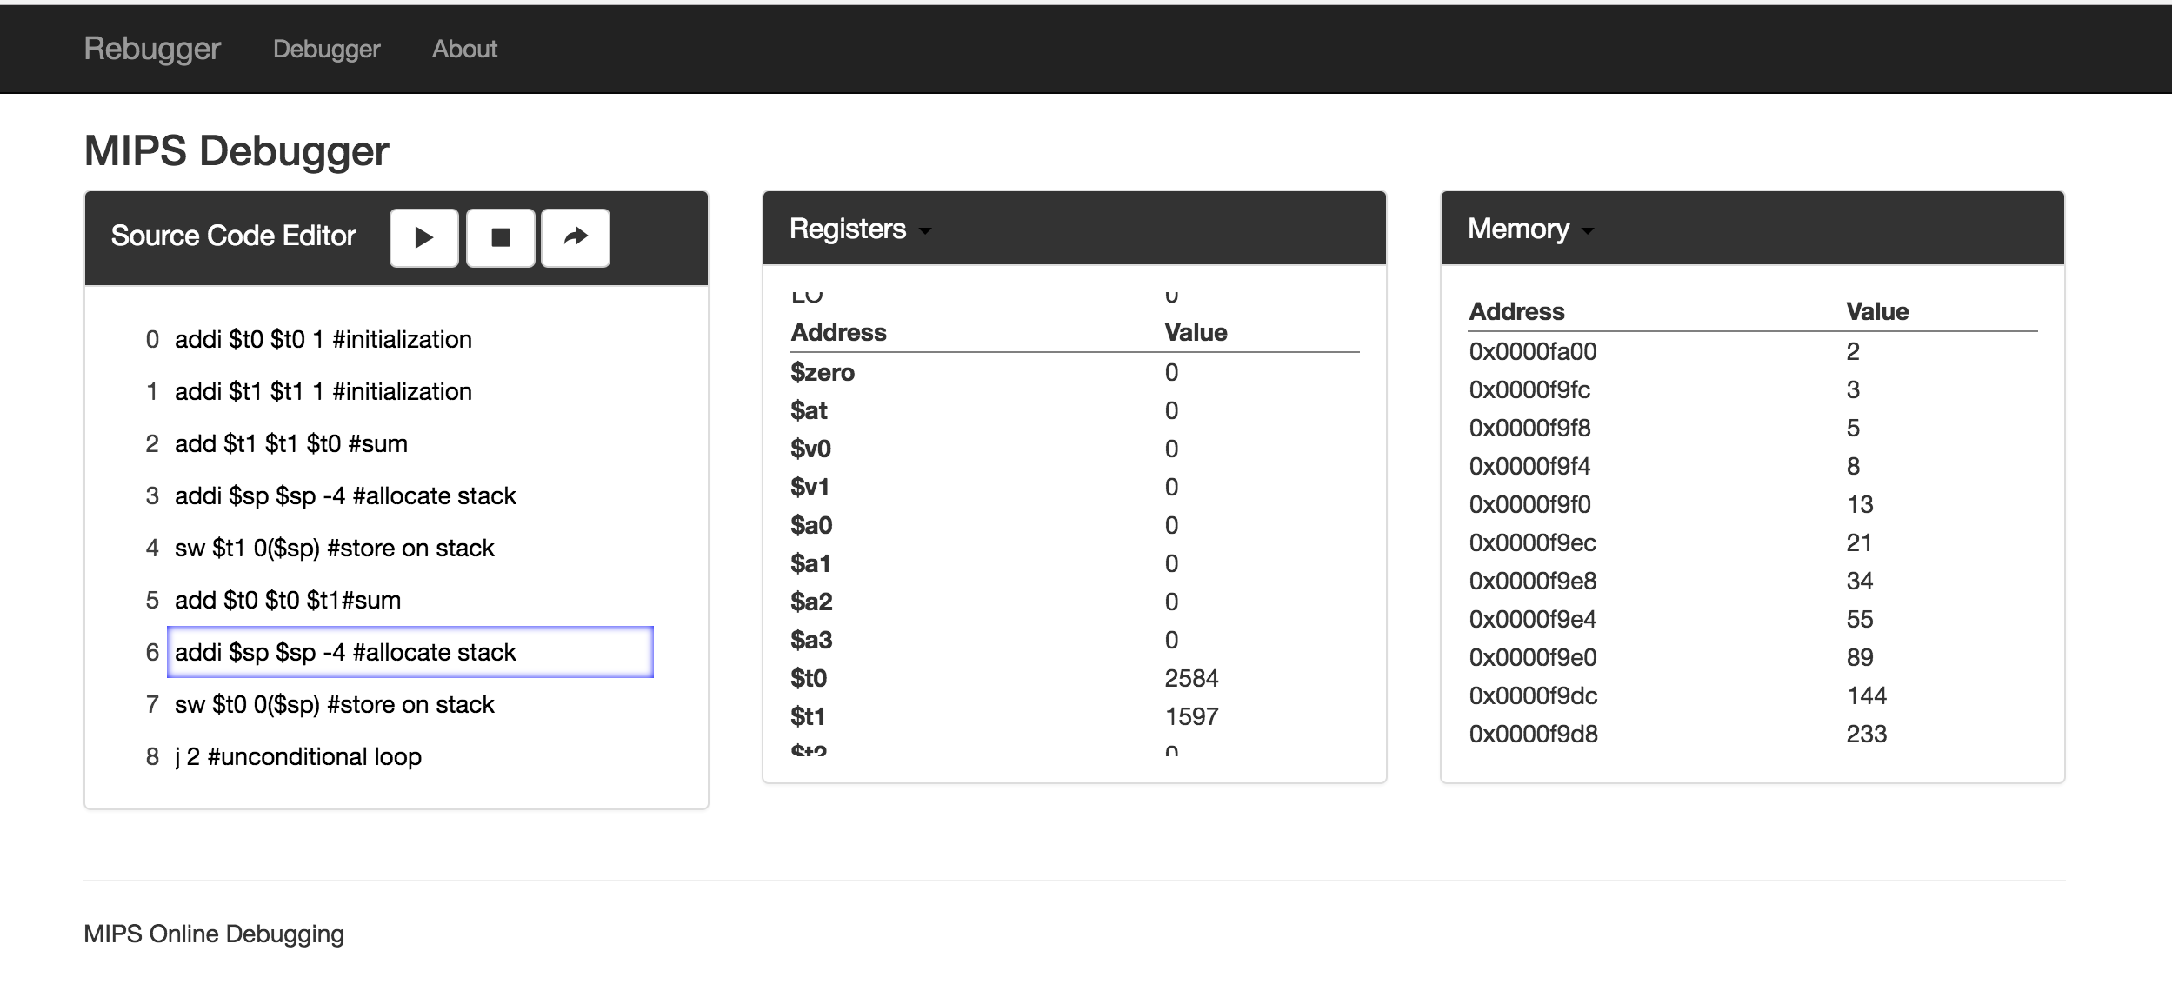The image size is (2172, 991).
Task: Select memory address 0x0000fa00 row
Action: (1532, 351)
